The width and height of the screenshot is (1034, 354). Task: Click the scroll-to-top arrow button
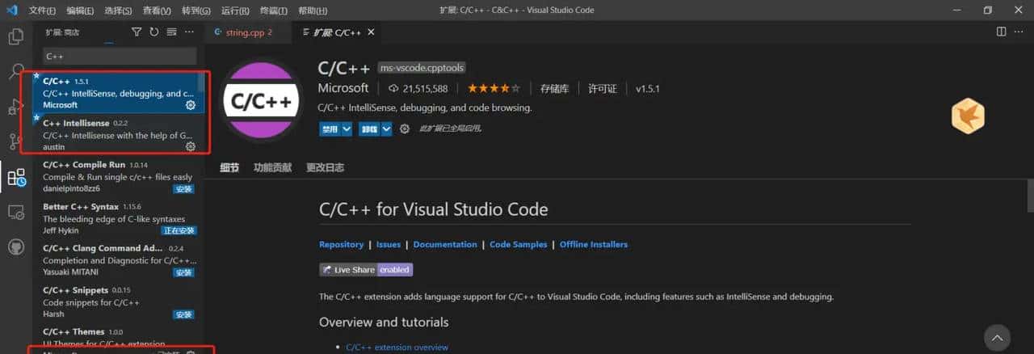998,338
